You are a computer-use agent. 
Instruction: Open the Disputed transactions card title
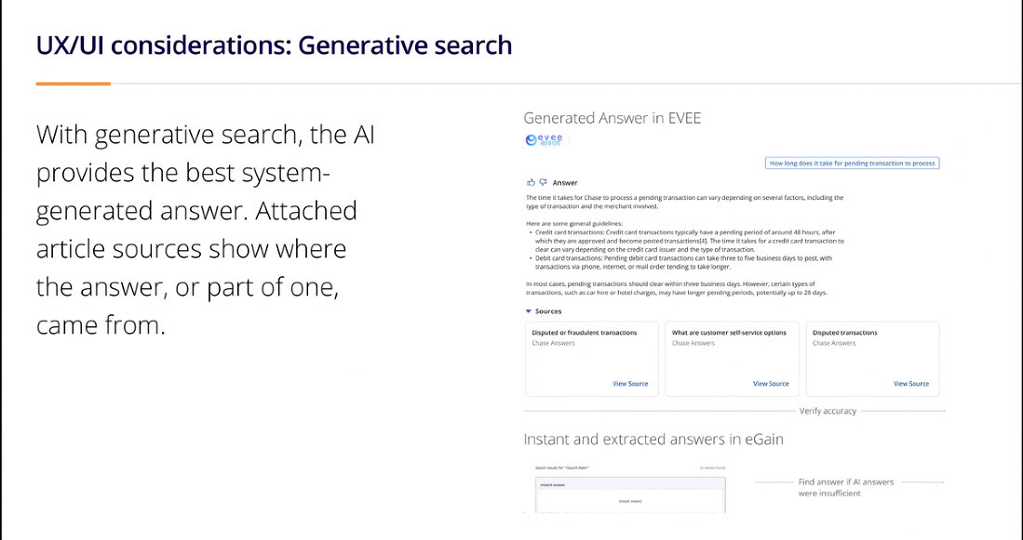point(844,332)
